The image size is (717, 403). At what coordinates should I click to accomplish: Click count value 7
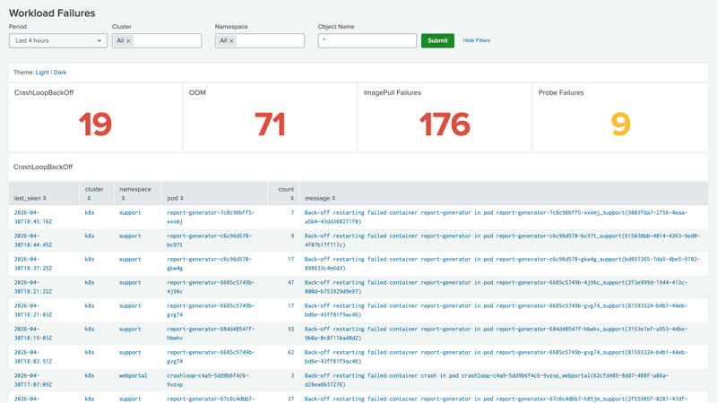[292, 212]
